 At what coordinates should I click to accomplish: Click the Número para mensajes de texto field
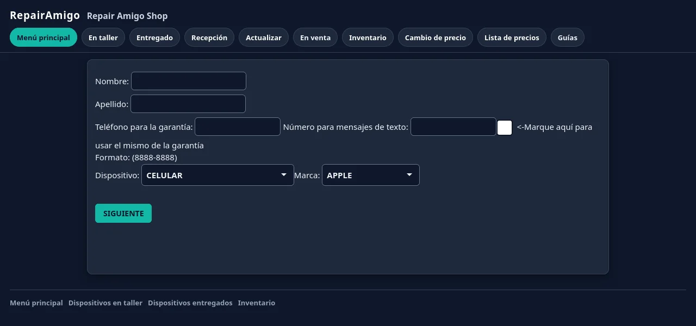(x=453, y=127)
